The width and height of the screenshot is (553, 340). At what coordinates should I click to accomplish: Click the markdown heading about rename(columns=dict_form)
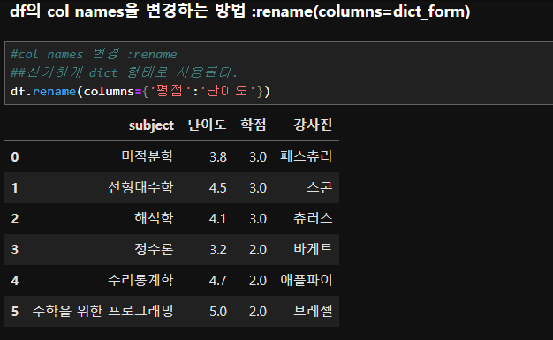pos(239,11)
